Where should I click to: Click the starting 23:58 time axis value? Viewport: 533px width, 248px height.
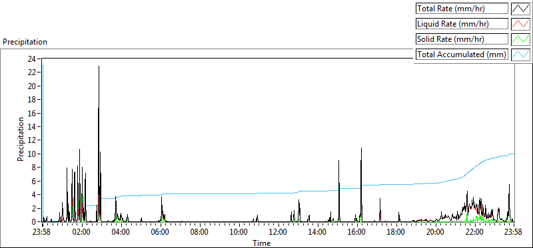pyautogui.click(x=43, y=233)
